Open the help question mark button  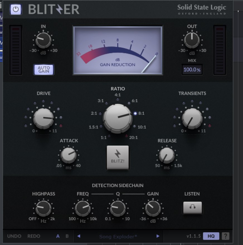tap(225, 236)
